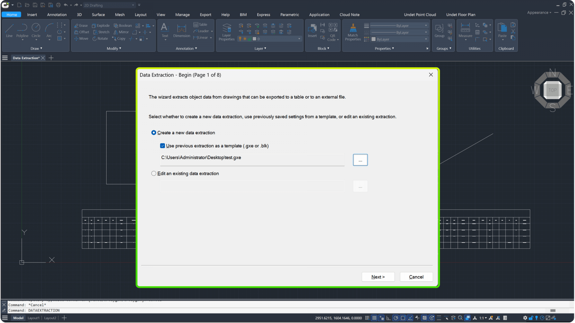
Task: Select Create a new data extraction
Action: (x=154, y=133)
